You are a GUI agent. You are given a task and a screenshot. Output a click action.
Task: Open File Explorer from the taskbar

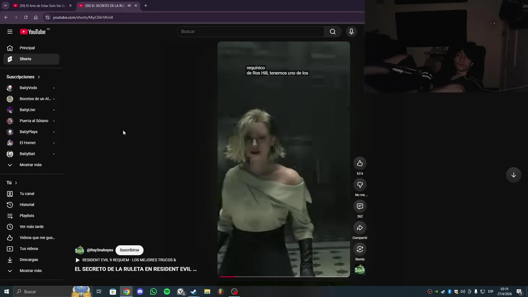(207, 292)
